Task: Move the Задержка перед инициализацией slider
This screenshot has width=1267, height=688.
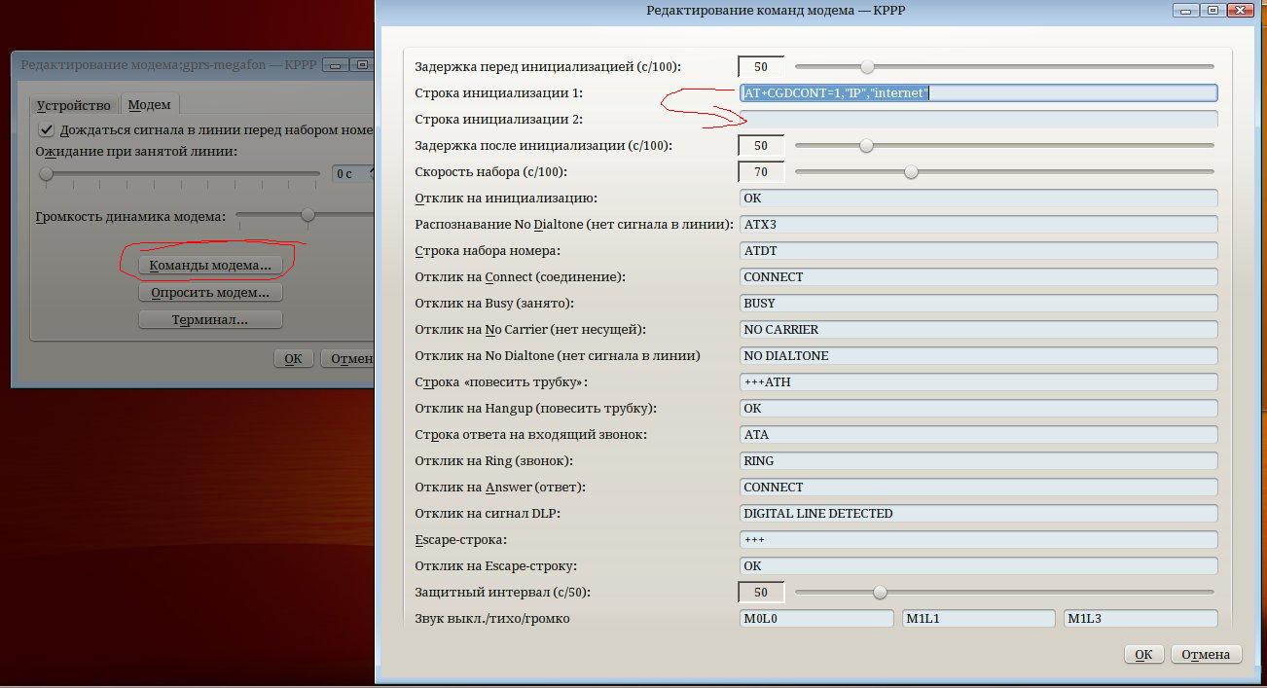Action: coord(1004,67)
